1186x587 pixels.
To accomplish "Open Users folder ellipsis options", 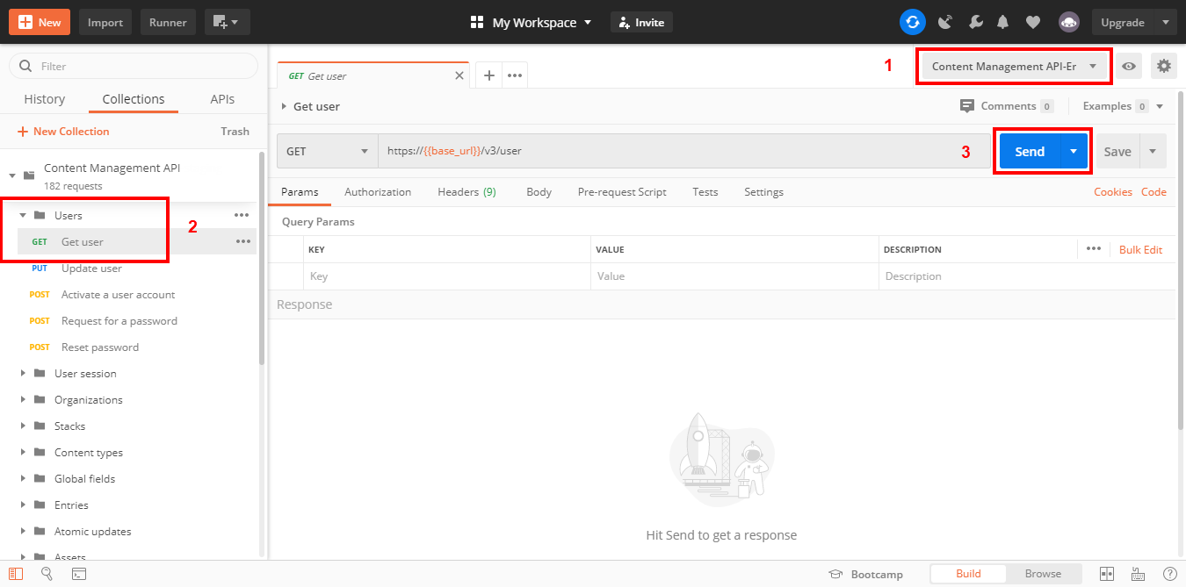I will [242, 215].
